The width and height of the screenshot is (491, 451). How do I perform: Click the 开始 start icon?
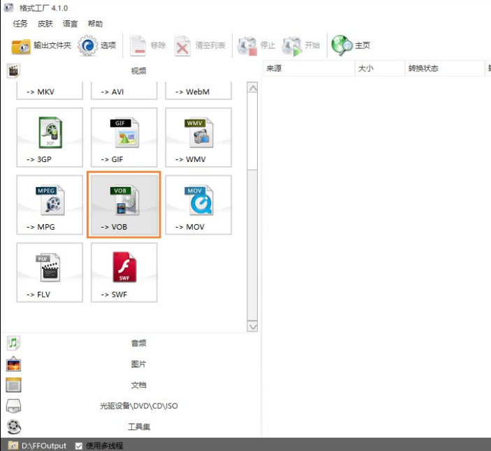[x=292, y=46]
